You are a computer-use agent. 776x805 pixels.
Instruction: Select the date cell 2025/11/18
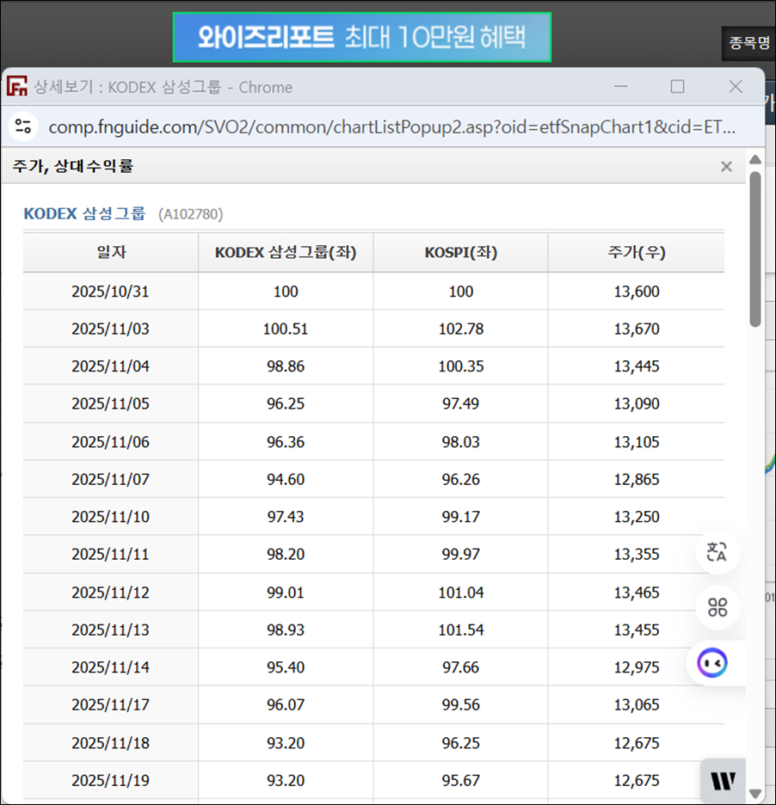click(110, 742)
